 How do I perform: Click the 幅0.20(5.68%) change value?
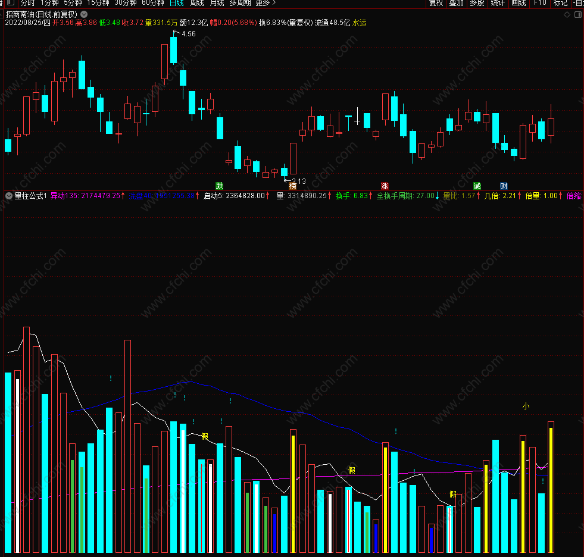point(233,23)
